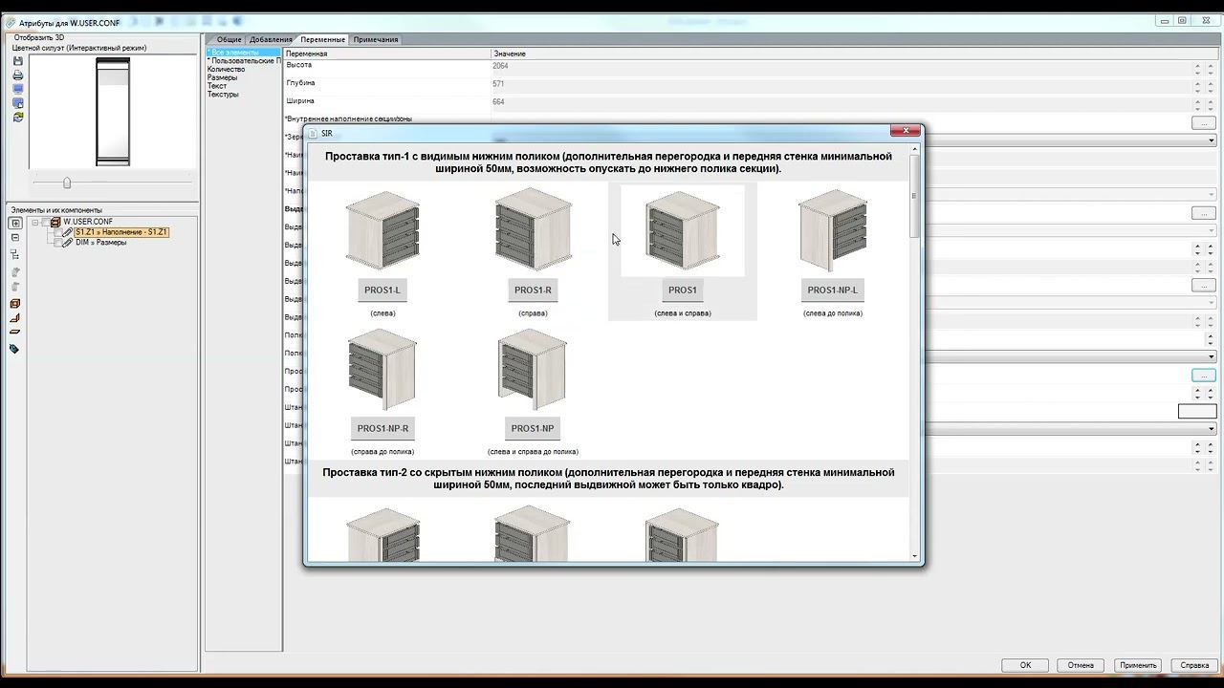This screenshot has height=688, width=1224.
Task: Click the pencil icon beside S1.Z1 Наполнение
Action: pos(68,232)
